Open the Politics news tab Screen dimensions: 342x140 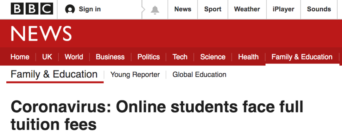[x=149, y=57]
